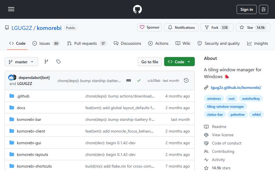Go to the Discussions tab
Screen dimensions: 275x171
click(127, 43)
